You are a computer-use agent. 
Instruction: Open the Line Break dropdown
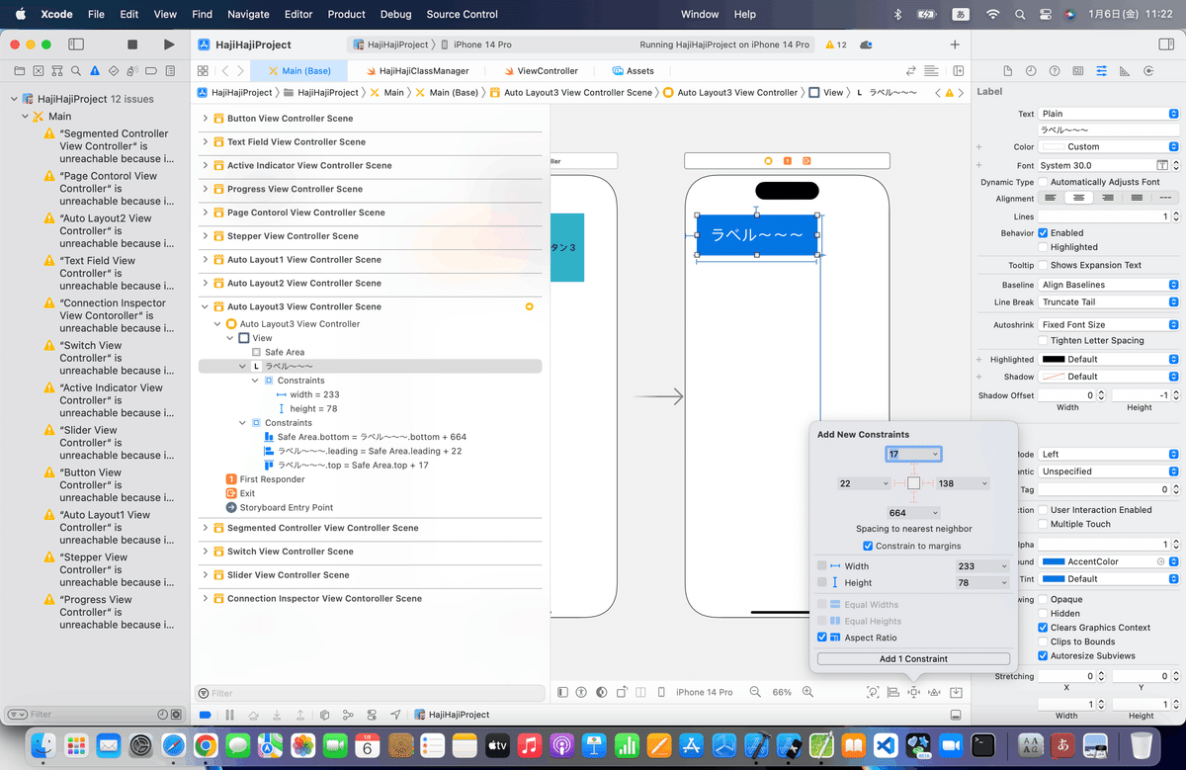(x=1109, y=302)
